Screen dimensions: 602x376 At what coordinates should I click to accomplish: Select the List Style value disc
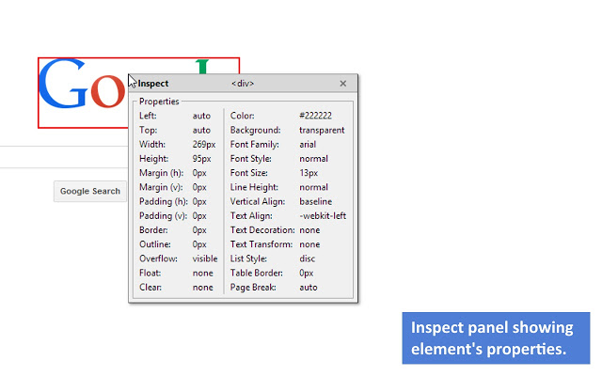(308, 259)
